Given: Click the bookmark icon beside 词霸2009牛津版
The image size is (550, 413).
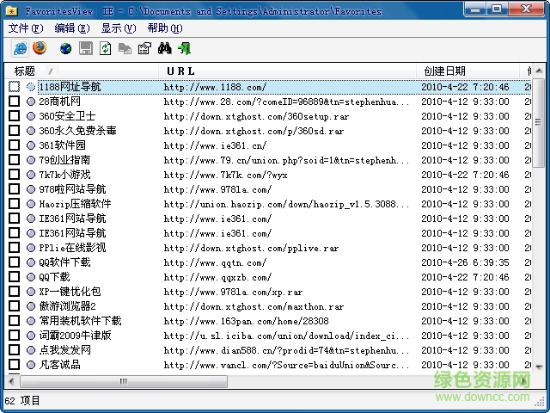Looking at the screenshot, I should point(31,336).
